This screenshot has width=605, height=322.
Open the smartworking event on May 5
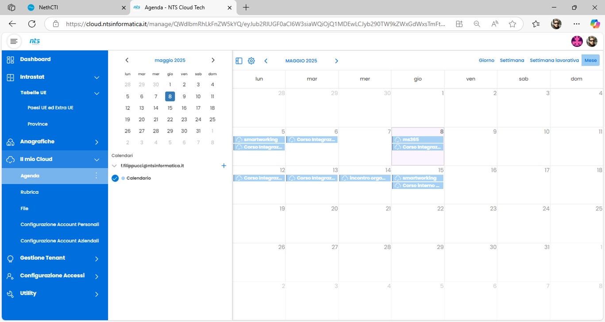click(259, 140)
